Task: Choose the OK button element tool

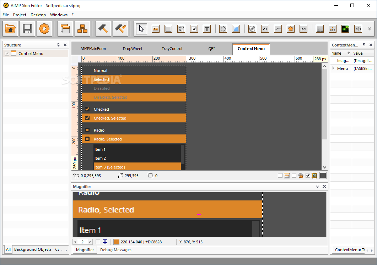Action: (156, 29)
